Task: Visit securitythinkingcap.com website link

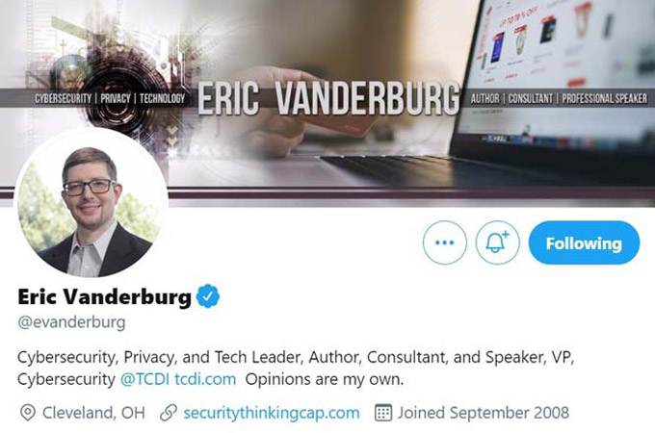Action: pyautogui.click(x=272, y=413)
